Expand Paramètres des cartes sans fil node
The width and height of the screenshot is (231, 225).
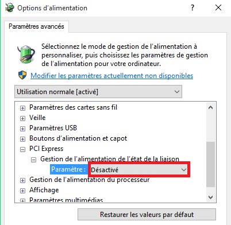tap(22, 108)
